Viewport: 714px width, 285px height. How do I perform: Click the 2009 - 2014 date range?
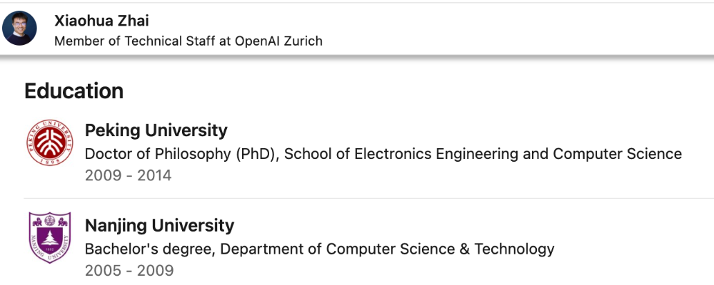point(128,175)
